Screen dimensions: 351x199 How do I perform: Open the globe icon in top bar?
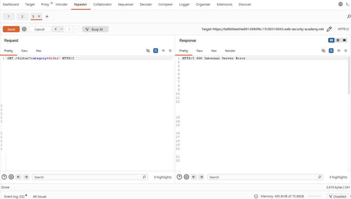click(x=340, y=4)
